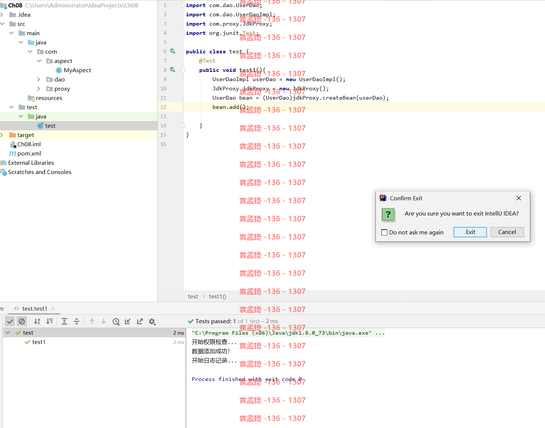Screen dimensions: 545x428
Task: Click test breadcrumb in editor footer
Action: point(193,296)
